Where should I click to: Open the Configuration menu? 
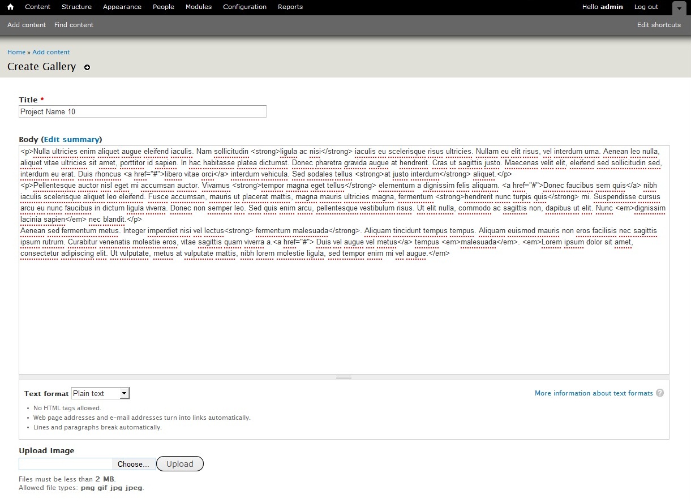244,7
